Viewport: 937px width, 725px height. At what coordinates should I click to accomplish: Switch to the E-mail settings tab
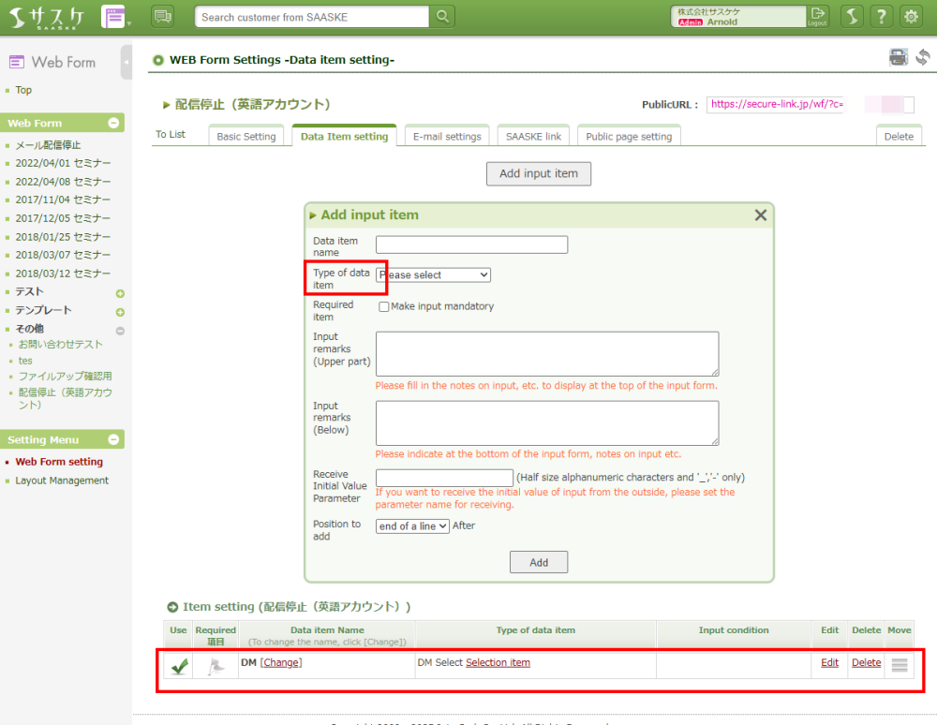click(x=447, y=137)
